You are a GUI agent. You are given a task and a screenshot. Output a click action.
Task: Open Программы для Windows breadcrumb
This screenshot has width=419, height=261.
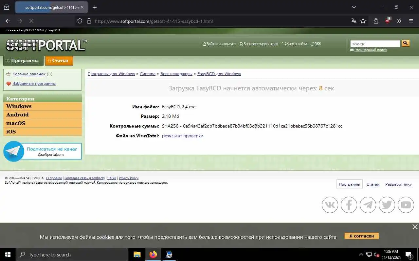pyautogui.click(x=111, y=74)
